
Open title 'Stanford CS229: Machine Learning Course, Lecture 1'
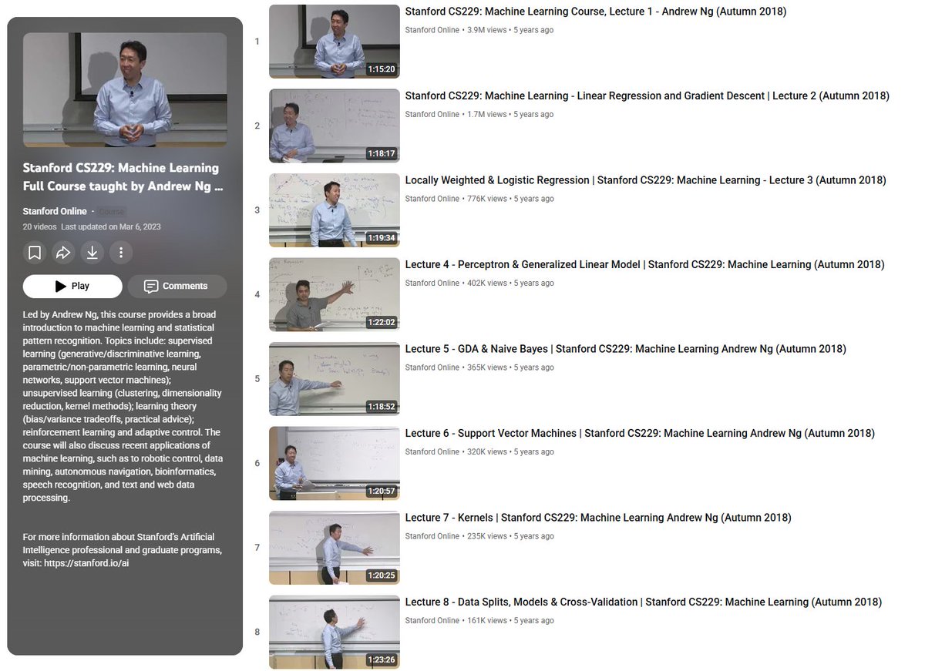tap(596, 12)
